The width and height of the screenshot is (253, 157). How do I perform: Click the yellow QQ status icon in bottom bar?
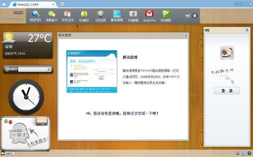point(3,153)
